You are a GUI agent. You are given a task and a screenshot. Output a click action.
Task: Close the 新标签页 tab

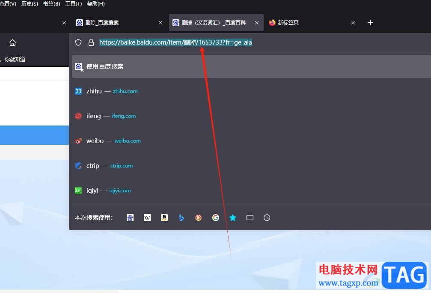[x=353, y=23]
